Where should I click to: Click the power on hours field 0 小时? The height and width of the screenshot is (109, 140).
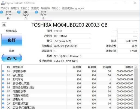[128, 51]
